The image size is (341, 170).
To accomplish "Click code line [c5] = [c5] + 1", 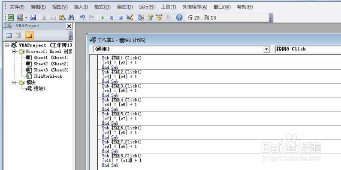I will 119,91.
